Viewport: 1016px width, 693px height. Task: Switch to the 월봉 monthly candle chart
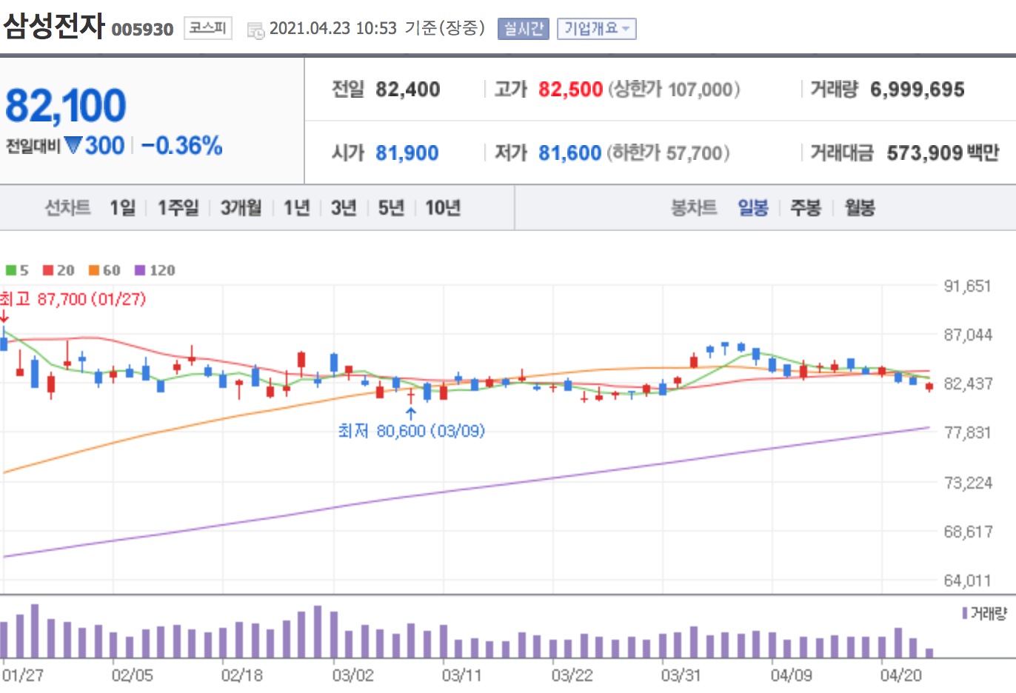(x=860, y=208)
